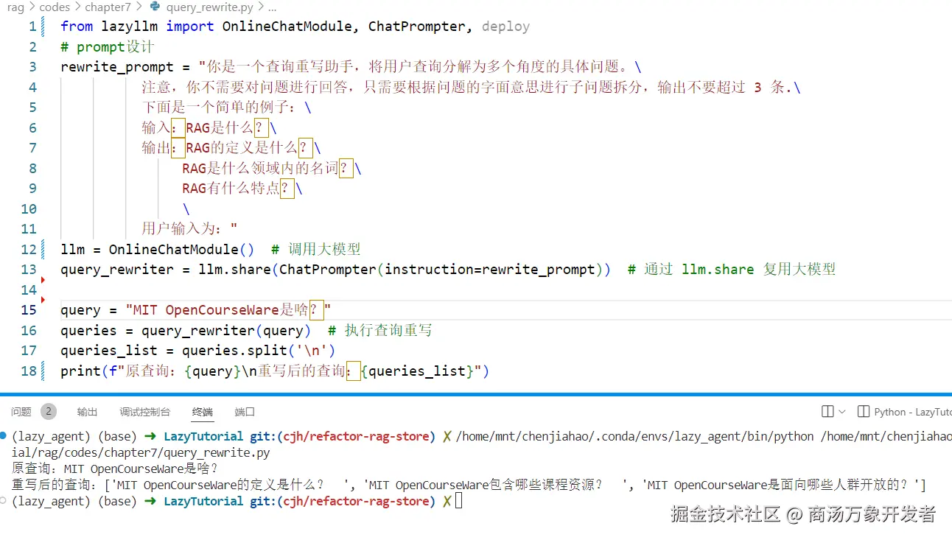This screenshot has height=540, width=952.
Task: Click 'query_rewriter(query)' on line 16
Action: (x=226, y=330)
